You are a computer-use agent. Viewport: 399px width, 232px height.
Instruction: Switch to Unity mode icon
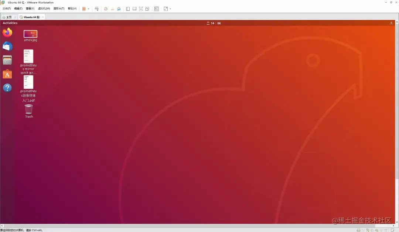click(147, 8)
